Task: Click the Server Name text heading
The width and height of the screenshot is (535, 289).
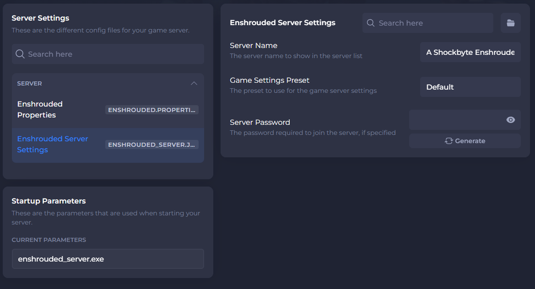Action: point(254,45)
